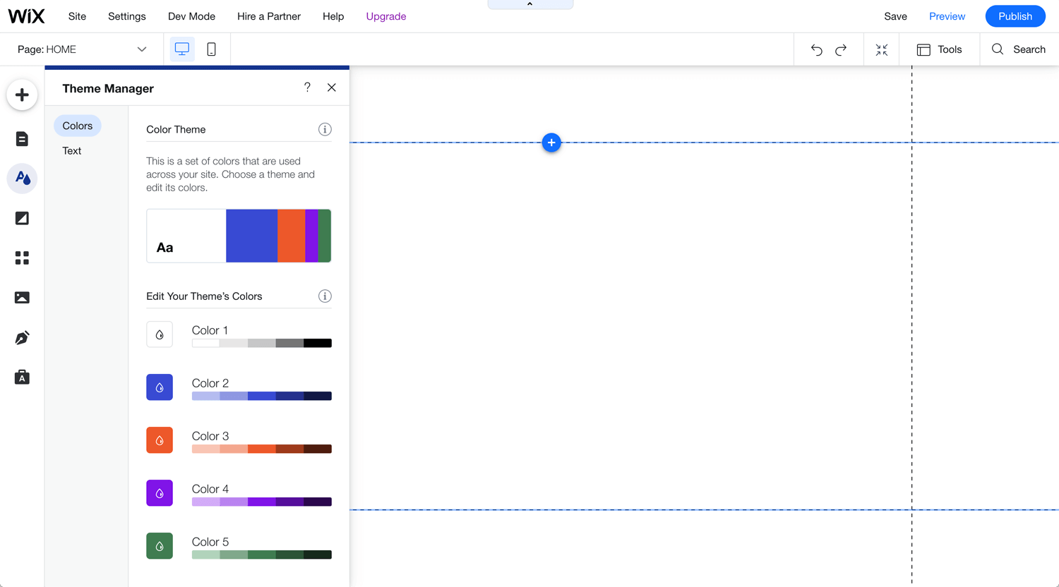Click Preview

[947, 16]
